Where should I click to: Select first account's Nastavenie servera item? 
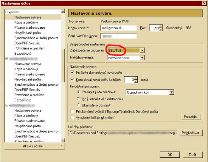28,17
